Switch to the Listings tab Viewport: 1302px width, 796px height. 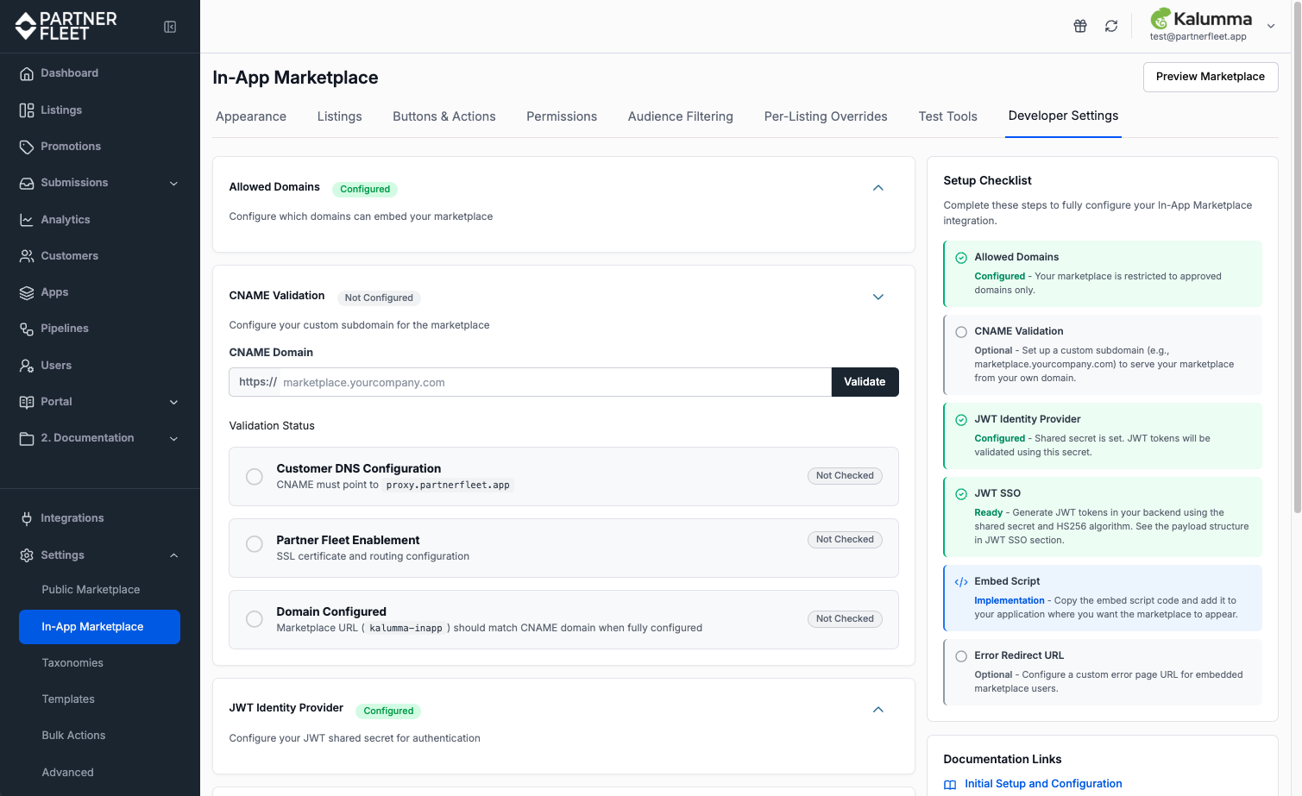click(x=340, y=116)
